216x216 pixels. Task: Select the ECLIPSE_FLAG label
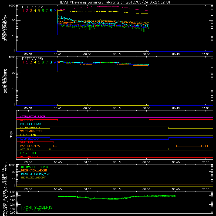(x=29, y=139)
